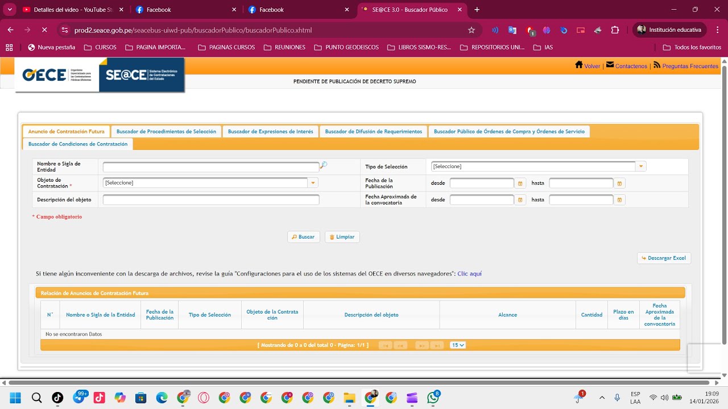
Task: Switch to the first Facebook browser tab
Action: [x=187, y=10]
